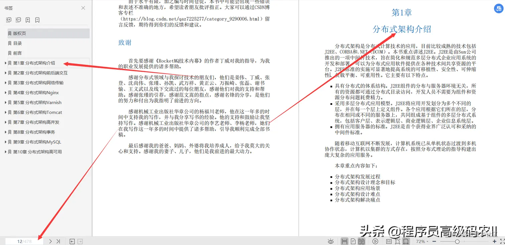Toggle continuous scrolling view mode
505x245 pixels.
click(x=345, y=241)
